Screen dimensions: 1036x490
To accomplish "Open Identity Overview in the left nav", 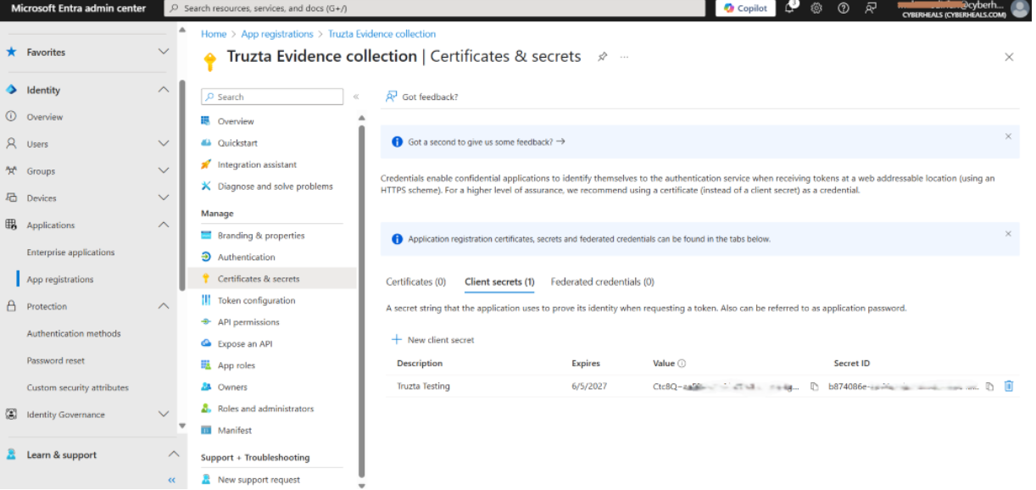I will tap(45, 117).
